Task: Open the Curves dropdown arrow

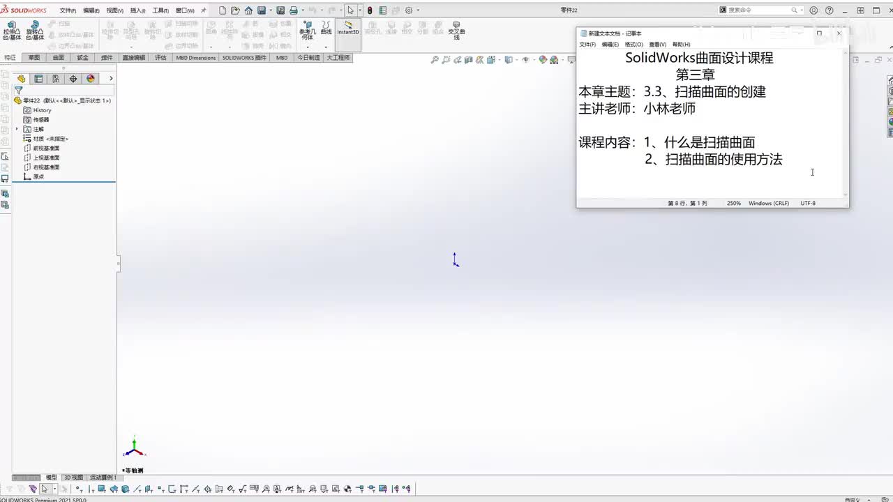Action: point(326,47)
